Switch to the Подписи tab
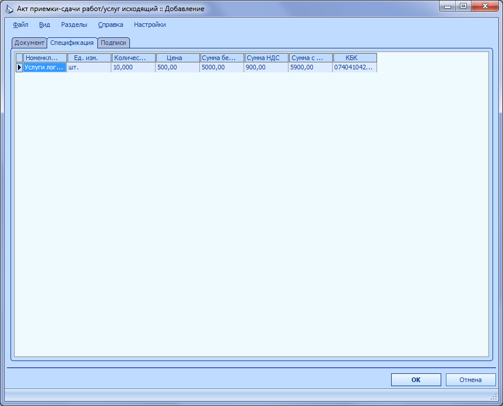This screenshot has height=406, width=503. click(114, 43)
